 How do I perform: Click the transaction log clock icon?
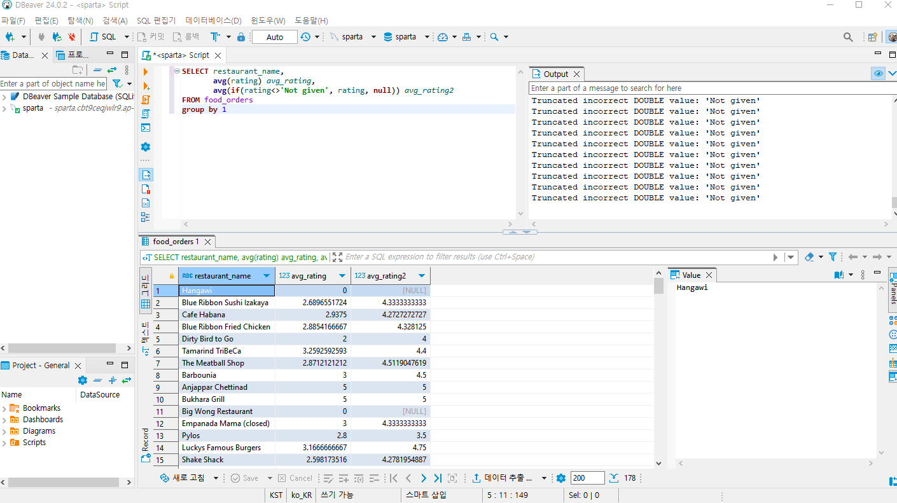[306, 37]
